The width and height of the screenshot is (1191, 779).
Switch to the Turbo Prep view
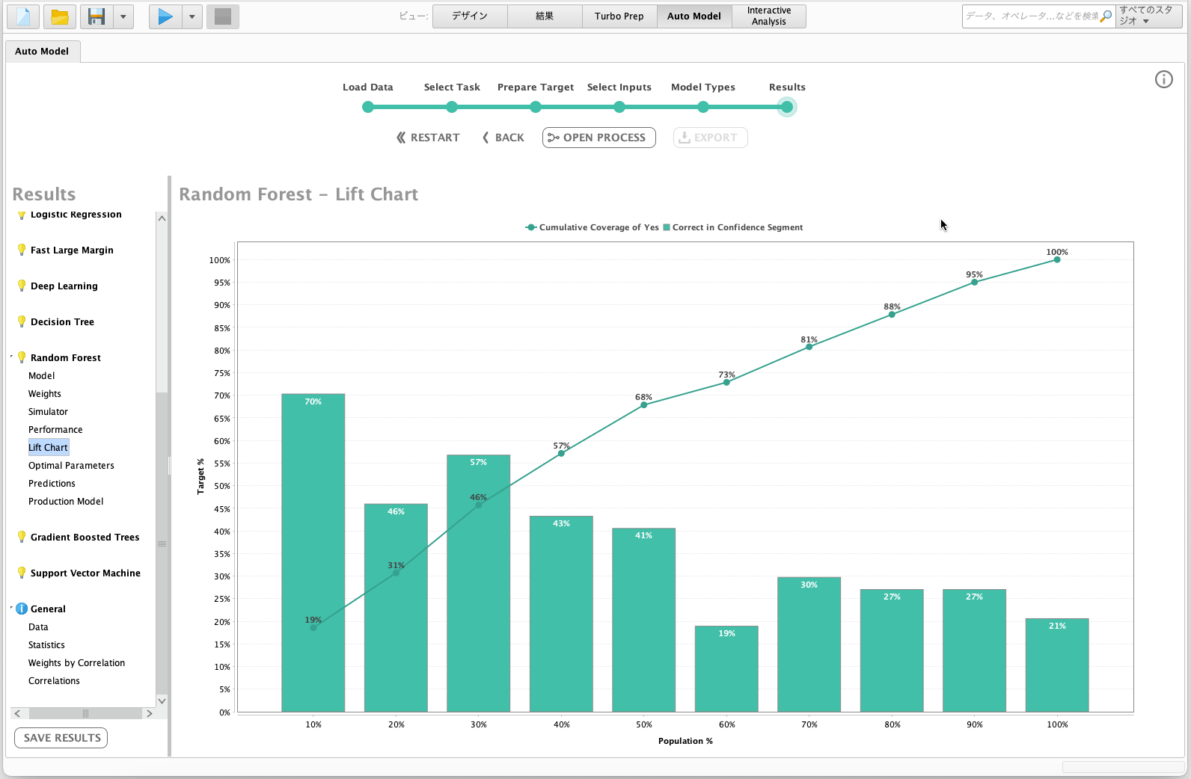click(619, 16)
